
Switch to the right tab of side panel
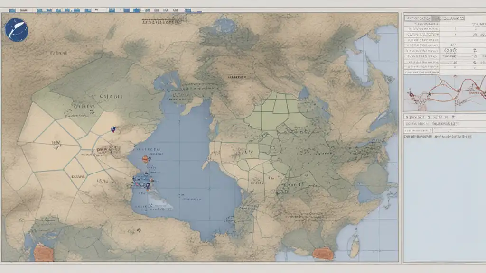coord(452,18)
